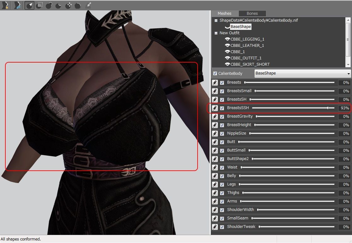Click the BreastsSSH slider track

coord(293,108)
